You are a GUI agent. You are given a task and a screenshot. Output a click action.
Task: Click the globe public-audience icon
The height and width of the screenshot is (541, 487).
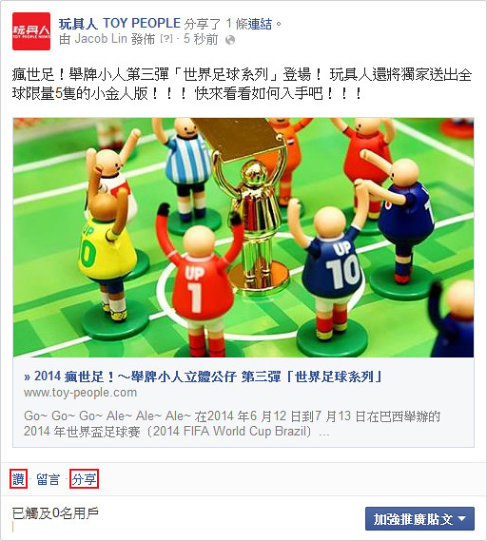coord(230,40)
